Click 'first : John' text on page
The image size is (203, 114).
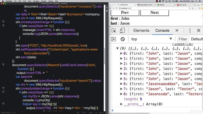[x=120, y=18]
